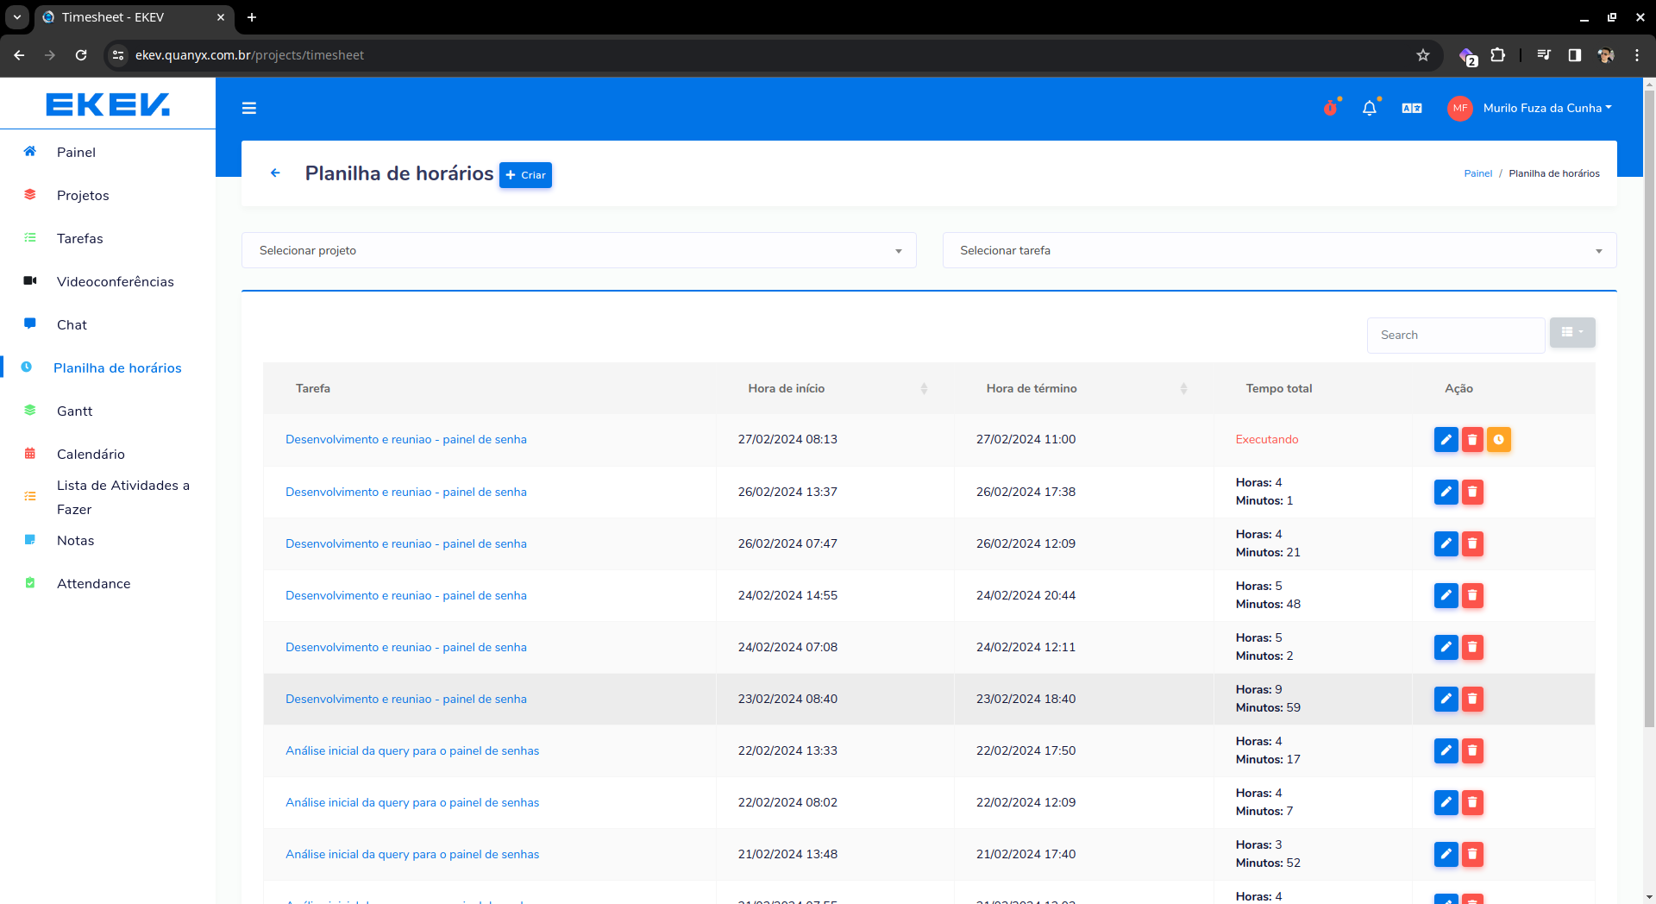Delete the 27/02/2024 08:13 running entry

[x=1472, y=440]
